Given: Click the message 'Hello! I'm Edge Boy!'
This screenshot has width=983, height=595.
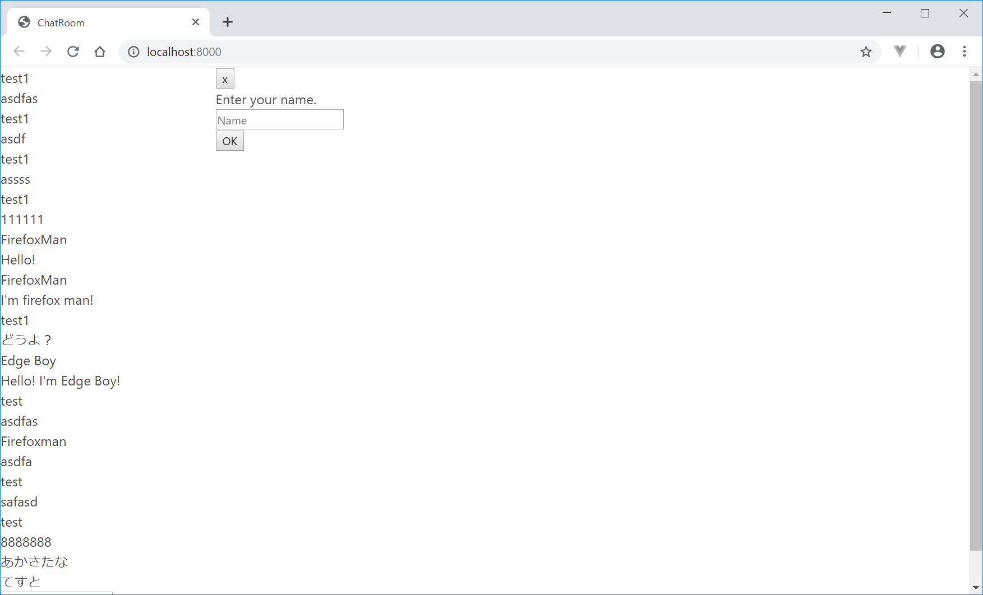Looking at the screenshot, I should pos(61,381).
